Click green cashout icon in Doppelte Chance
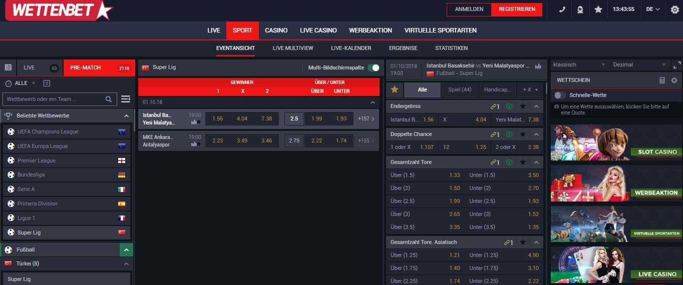 point(509,134)
